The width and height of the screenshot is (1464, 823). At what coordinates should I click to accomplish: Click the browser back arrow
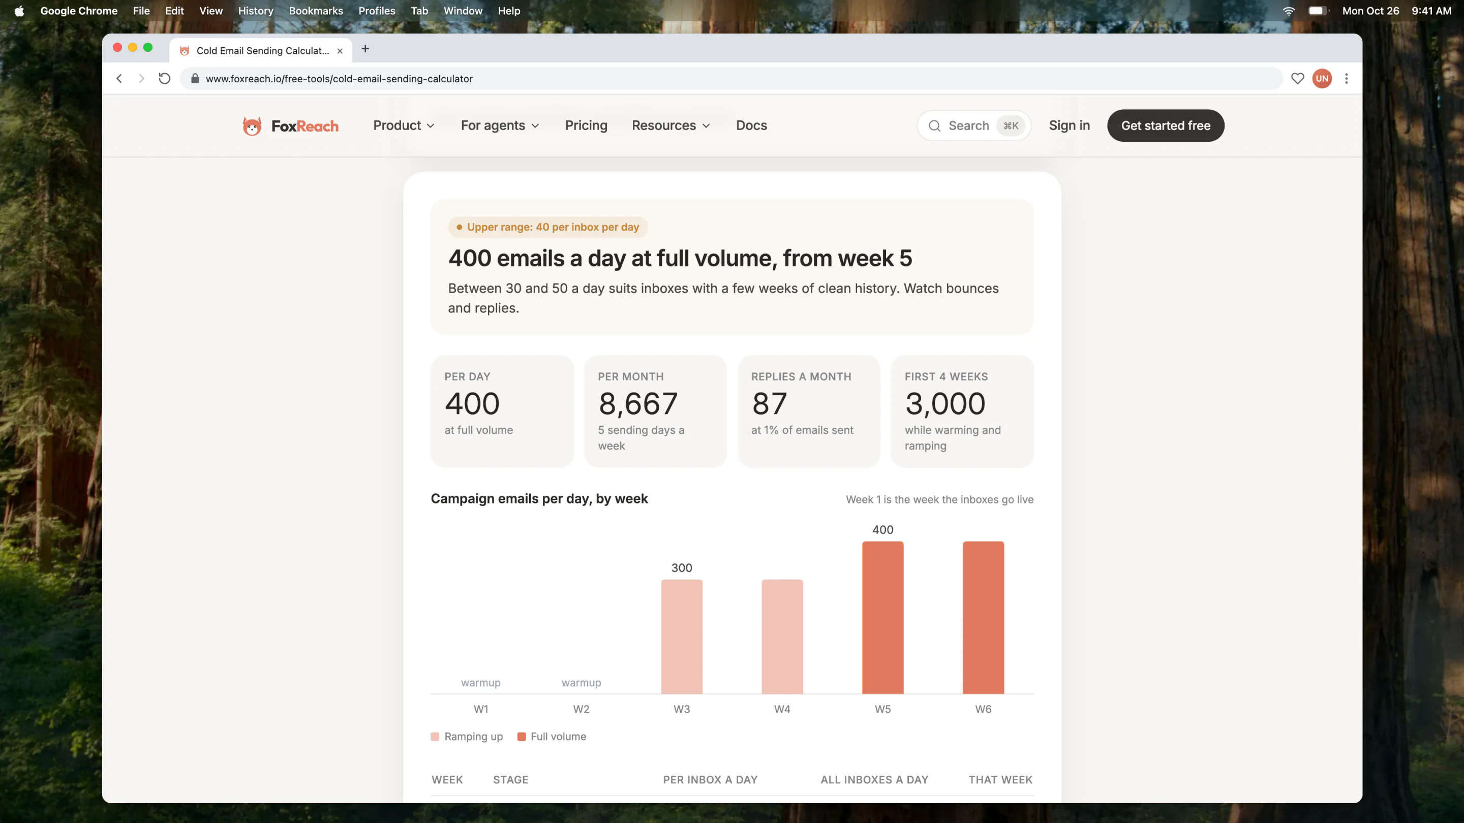119,78
